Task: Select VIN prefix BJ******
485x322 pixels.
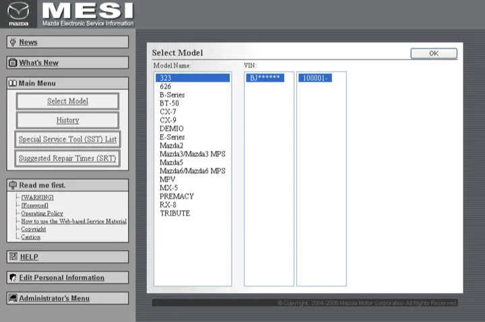Action: tap(265, 78)
